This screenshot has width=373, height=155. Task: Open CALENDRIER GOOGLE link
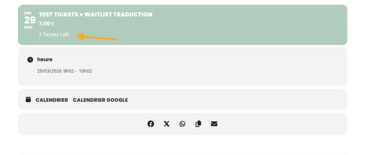100,100
